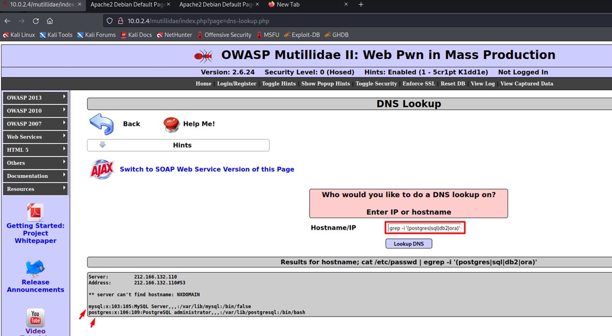Expand the Hints panel
Viewport: 612px width, 336px height.
[178, 145]
